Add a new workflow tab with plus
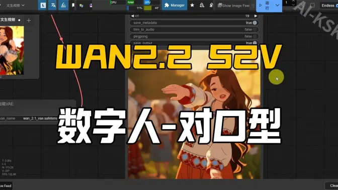 tap(29, 21)
